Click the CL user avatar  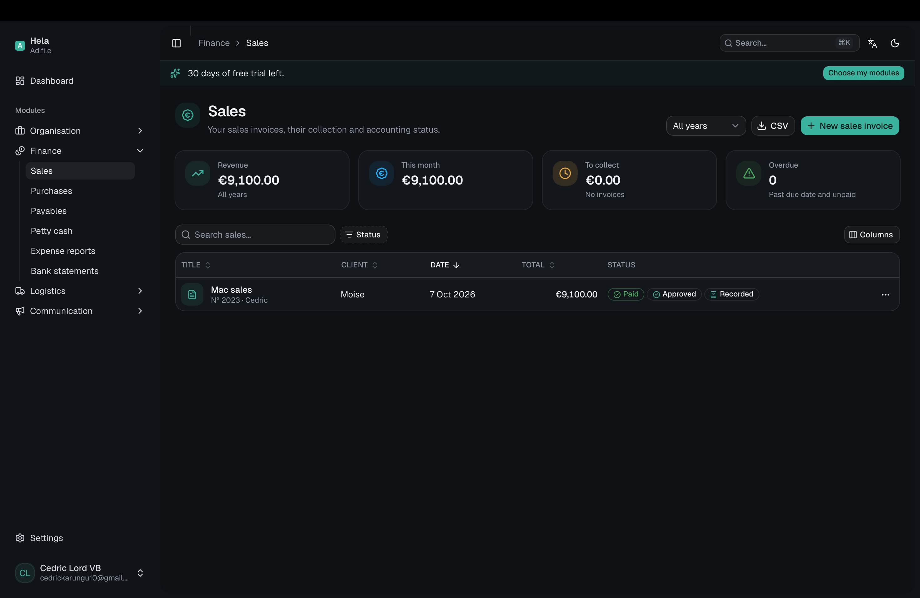[25, 573]
